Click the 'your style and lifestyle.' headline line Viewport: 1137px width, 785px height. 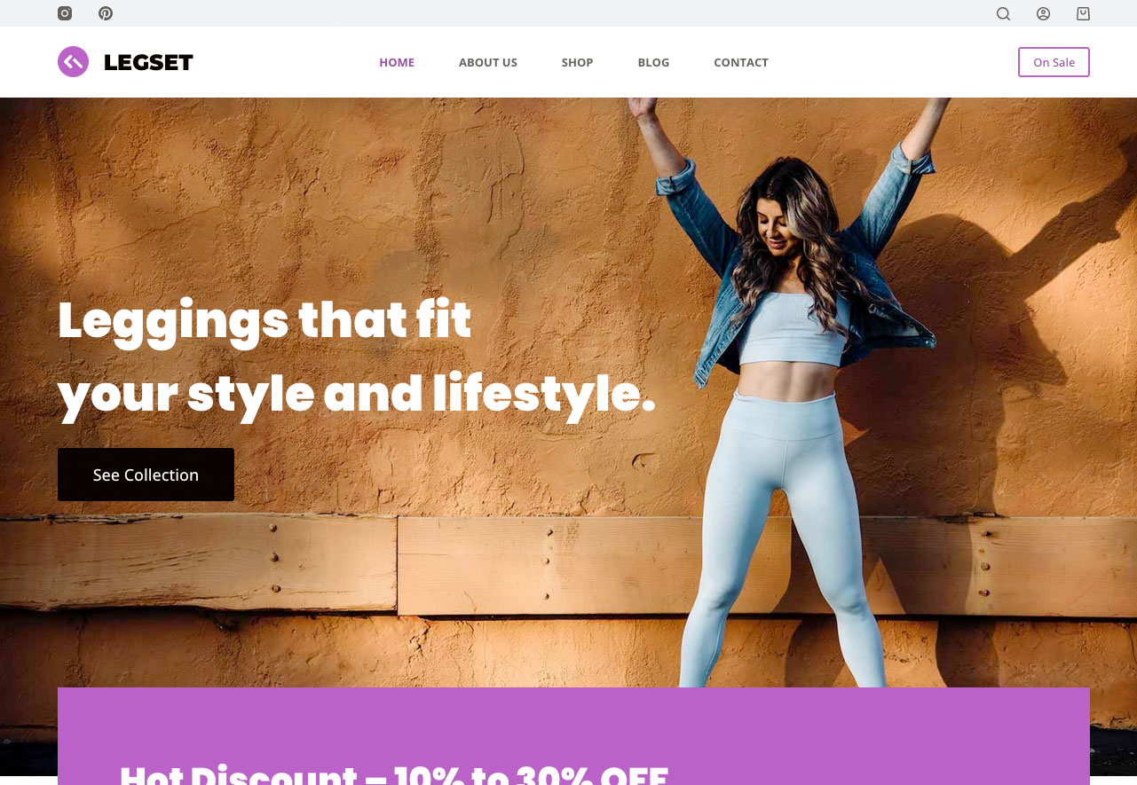tap(356, 396)
